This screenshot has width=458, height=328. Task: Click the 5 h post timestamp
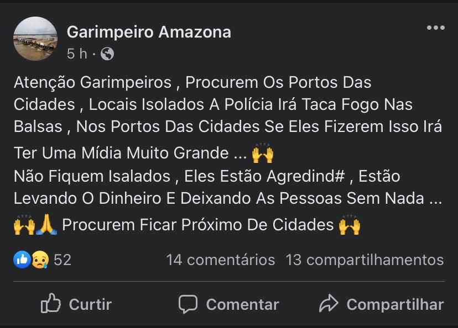point(77,54)
